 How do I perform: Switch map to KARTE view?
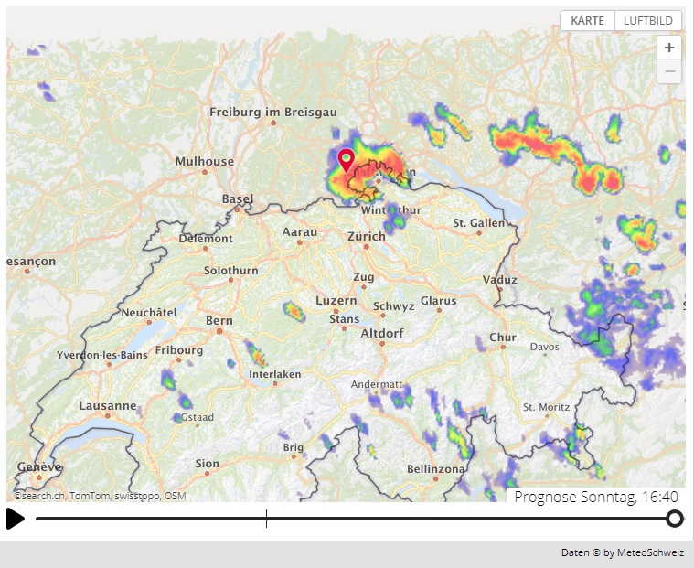[587, 21]
